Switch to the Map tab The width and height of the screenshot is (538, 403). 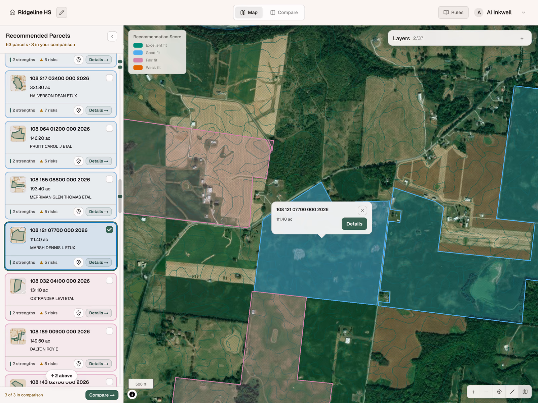(x=249, y=12)
